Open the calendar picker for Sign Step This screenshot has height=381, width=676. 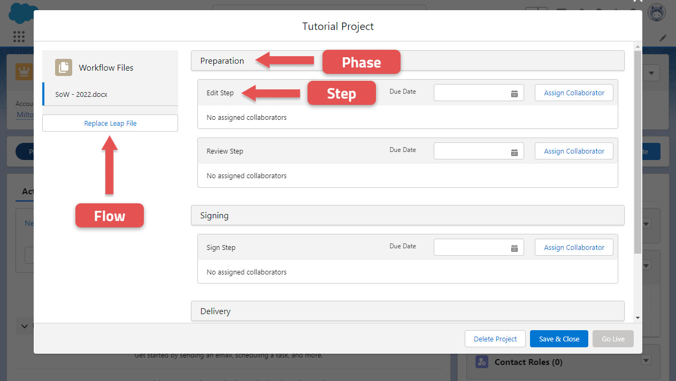tap(514, 247)
